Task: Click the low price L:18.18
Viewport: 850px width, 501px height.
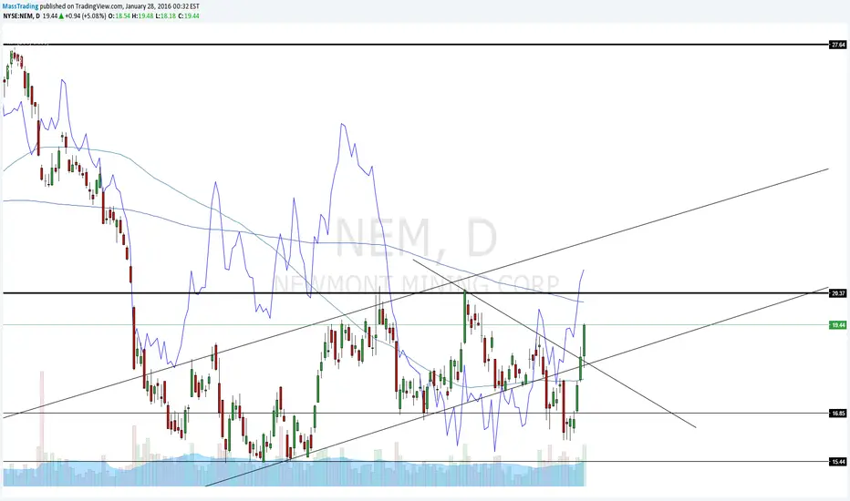Action: click(165, 16)
